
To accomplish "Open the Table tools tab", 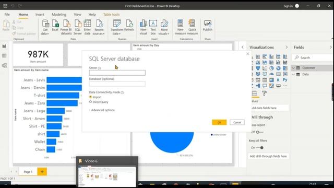I will (x=111, y=15).
